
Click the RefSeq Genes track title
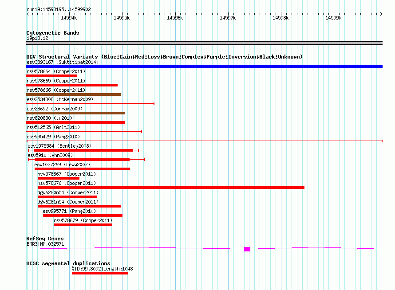click(x=45, y=239)
